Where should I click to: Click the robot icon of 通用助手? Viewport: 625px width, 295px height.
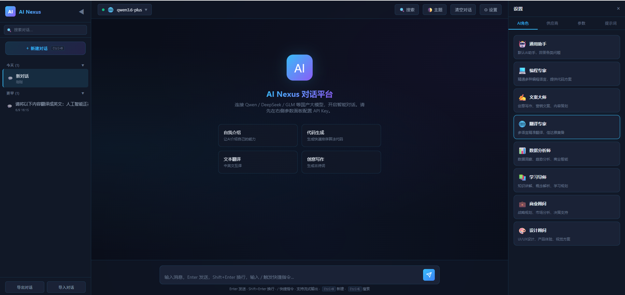(522, 44)
